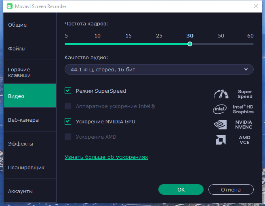
Task: Toggle Аппаратное ускорение Intel checkbox
Action: [x=68, y=106]
